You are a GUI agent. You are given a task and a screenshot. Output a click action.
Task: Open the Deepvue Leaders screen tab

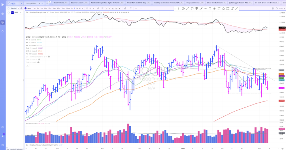click(79, 3)
